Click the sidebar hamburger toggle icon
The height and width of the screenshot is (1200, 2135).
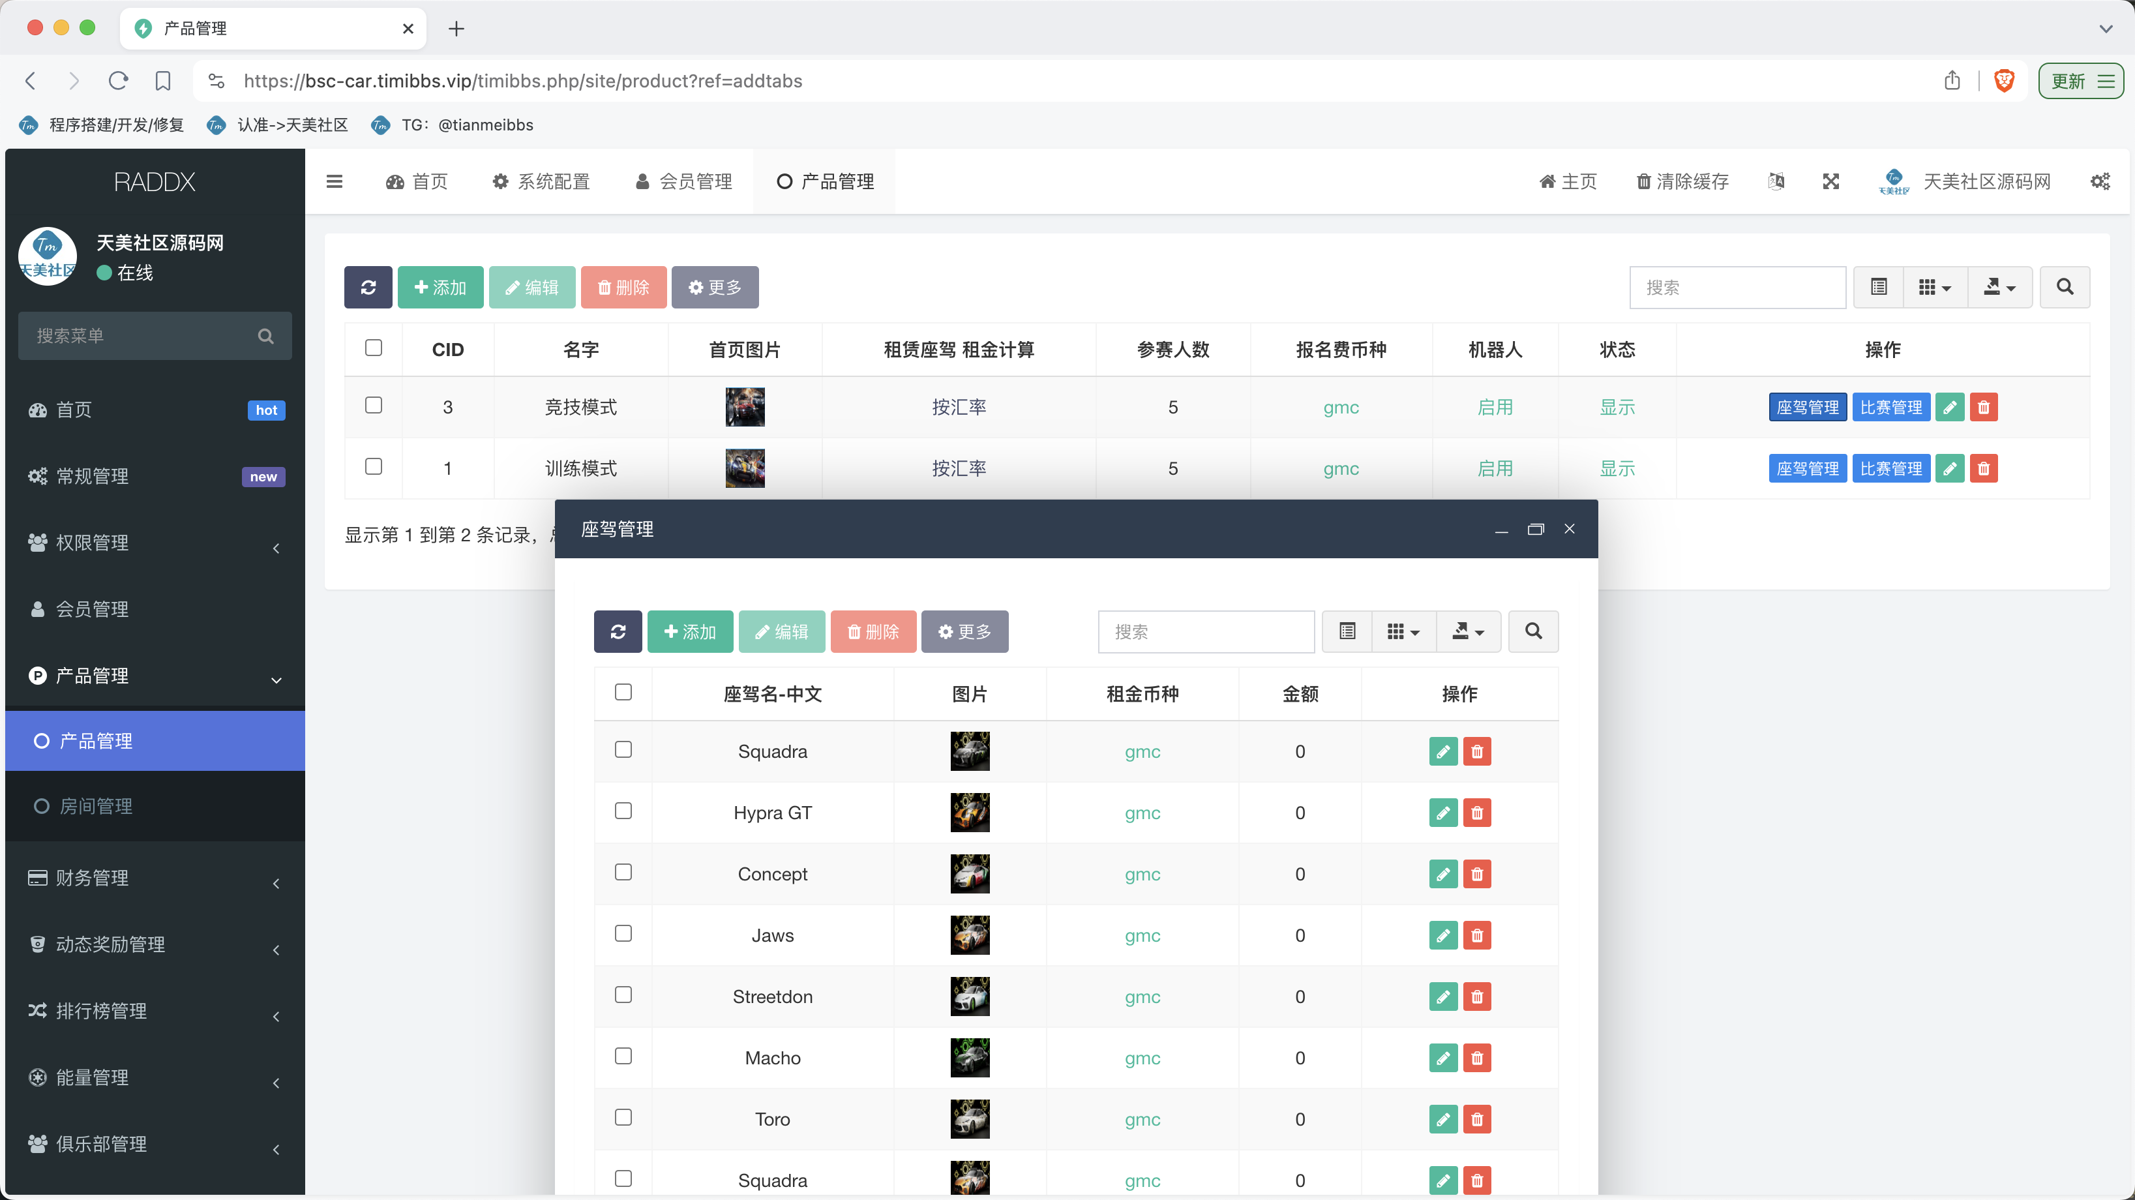(x=334, y=181)
